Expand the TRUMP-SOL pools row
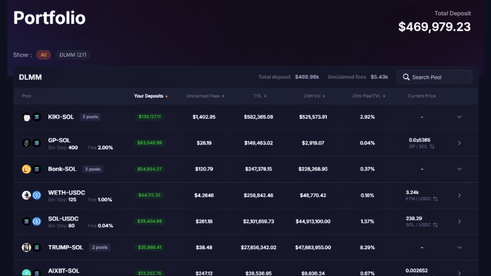This screenshot has height=276, width=491. [459, 247]
